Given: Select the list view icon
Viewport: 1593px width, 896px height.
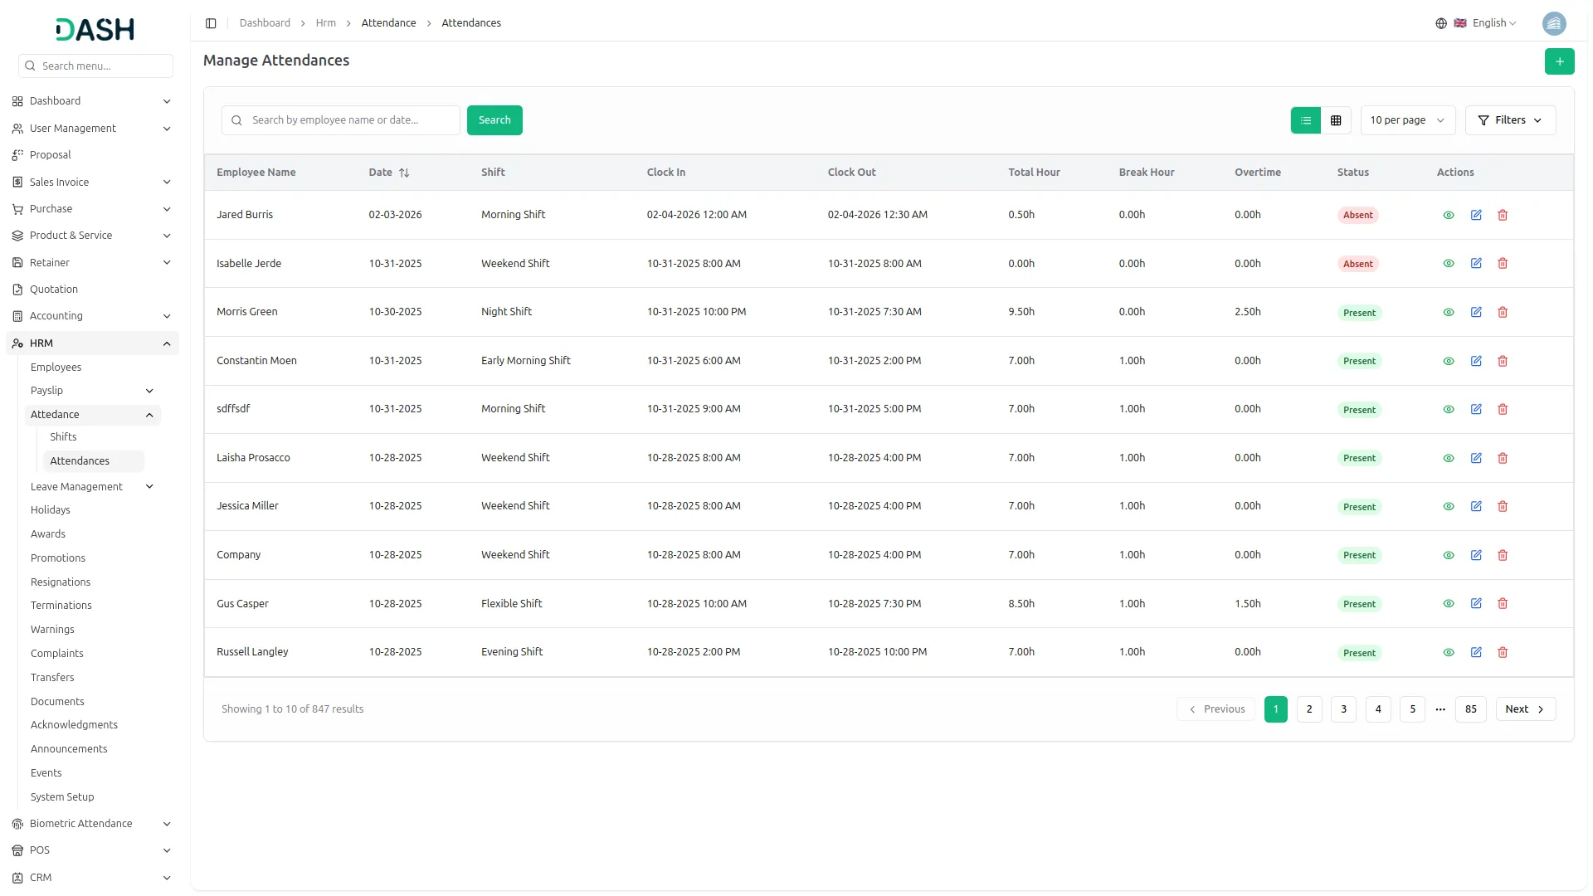Looking at the screenshot, I should coord(1306,120).
